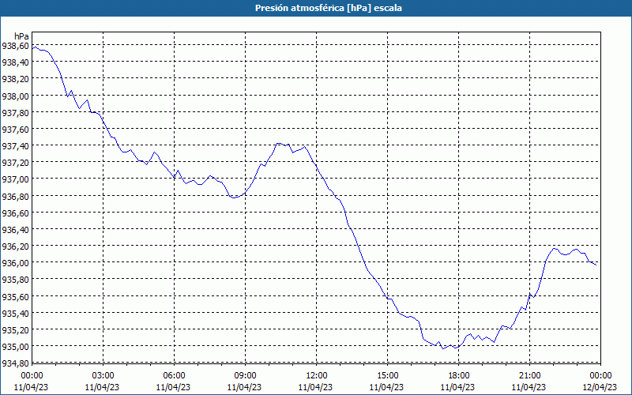Click the chart title 'Presión atmosférica [hPa] escala'
The width and height of the screenshot is (632, 395).
coord(329,8)
